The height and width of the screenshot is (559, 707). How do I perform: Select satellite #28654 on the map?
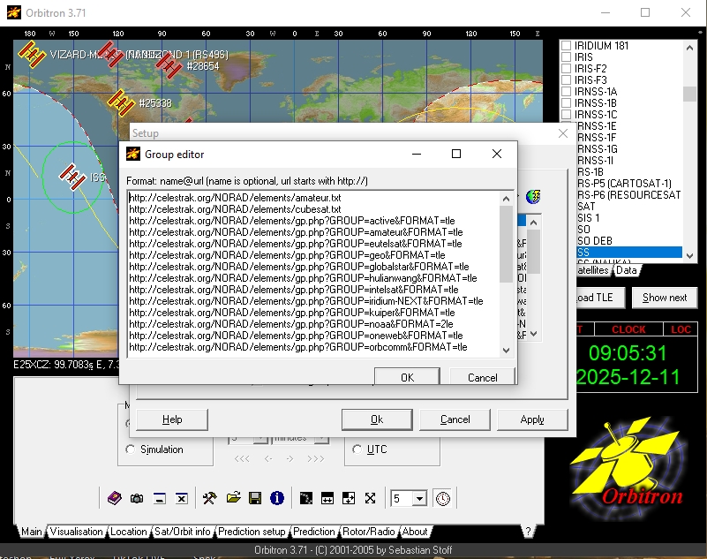tap(169, 65)
